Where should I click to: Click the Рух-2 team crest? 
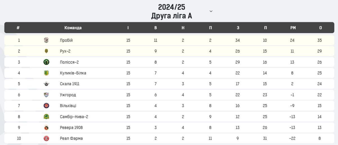point(46,51)
